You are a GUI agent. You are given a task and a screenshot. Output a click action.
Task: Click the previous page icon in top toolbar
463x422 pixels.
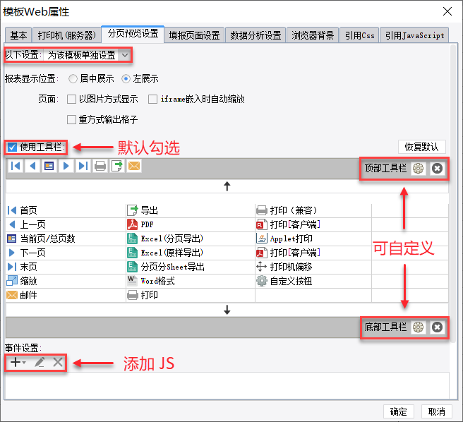pos(32,166)
